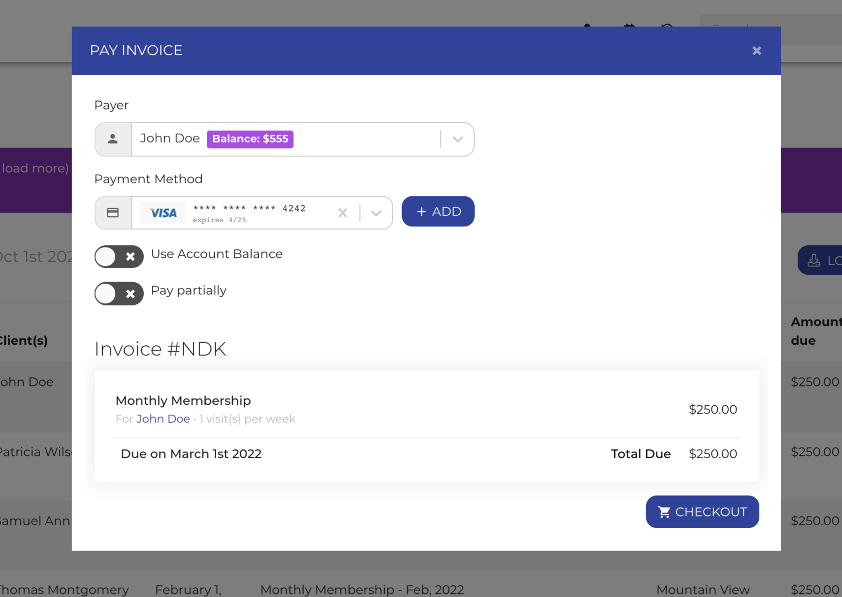Remove the saved Visa card using the X icon
The height and width of the screenshot is (597, 842).
[343, 212]
